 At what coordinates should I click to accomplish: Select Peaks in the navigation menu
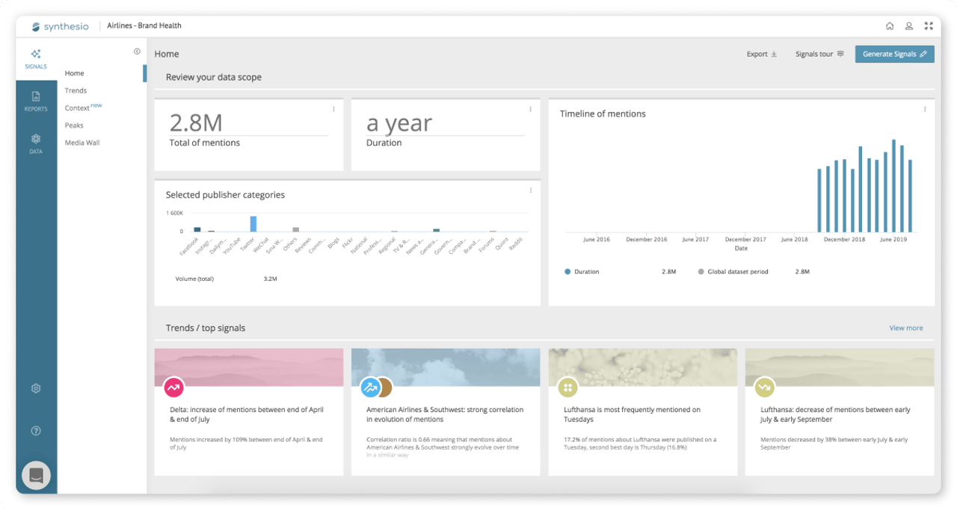pos(74,125)
